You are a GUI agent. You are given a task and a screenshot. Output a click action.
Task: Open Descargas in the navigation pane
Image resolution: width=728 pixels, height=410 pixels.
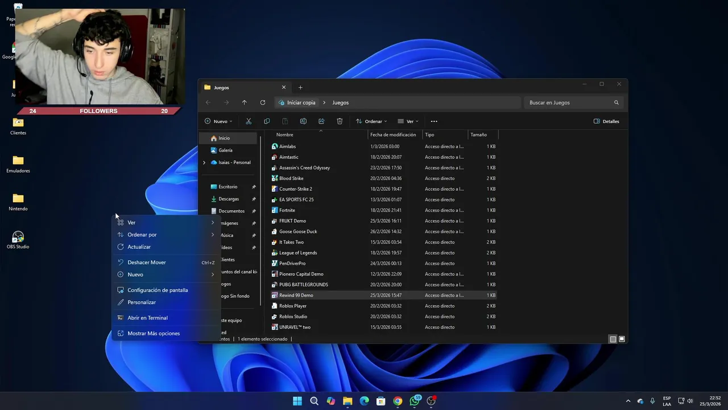pyautogui.click(x=229, y=199)
